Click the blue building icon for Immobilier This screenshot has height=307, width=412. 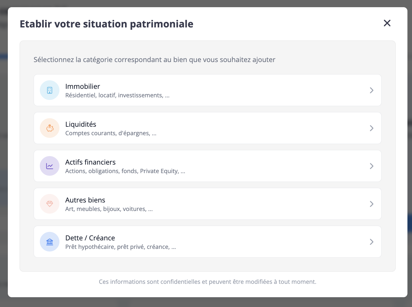coord(50,90)
